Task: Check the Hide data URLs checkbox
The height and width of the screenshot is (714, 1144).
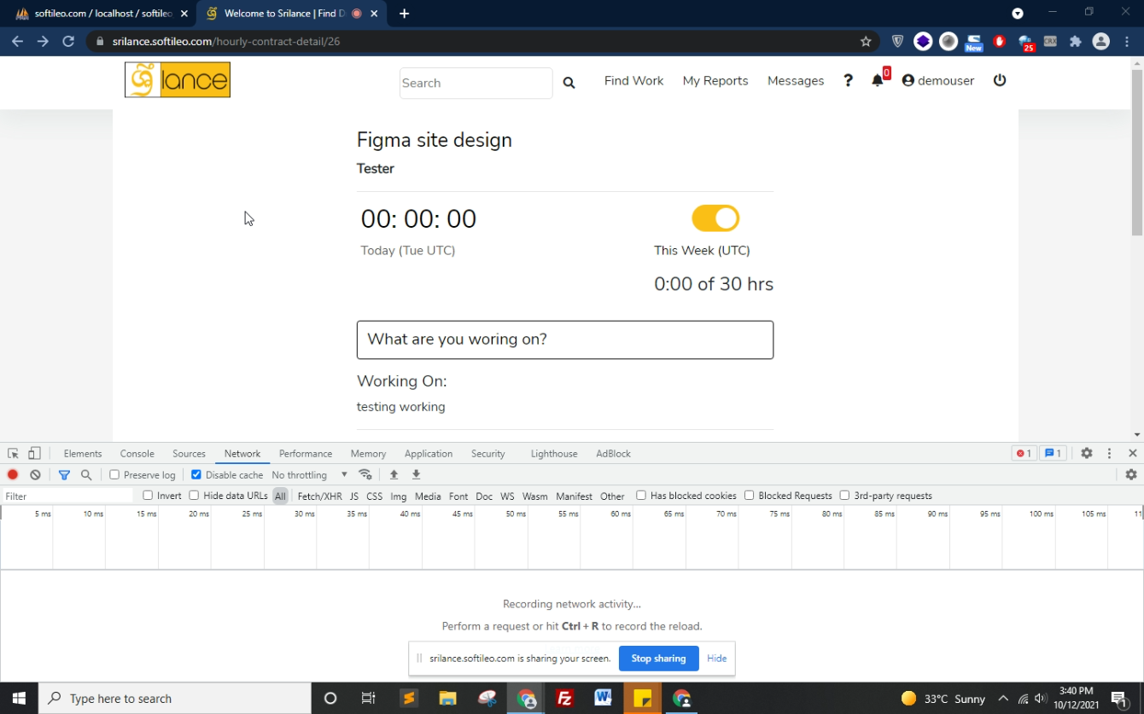Action: point(195,496)
